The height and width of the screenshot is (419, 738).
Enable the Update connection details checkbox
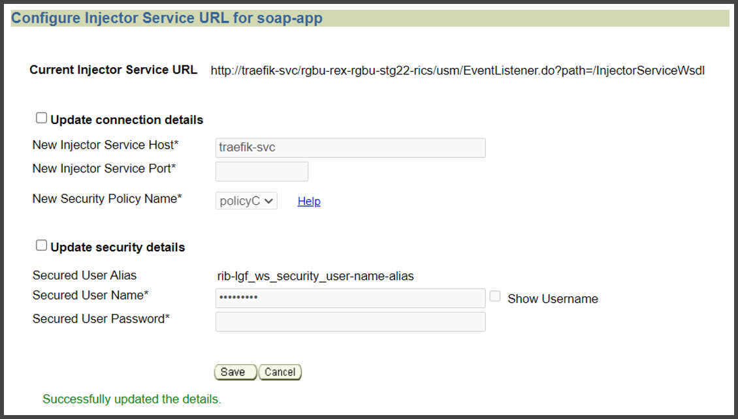pos(41,117)
